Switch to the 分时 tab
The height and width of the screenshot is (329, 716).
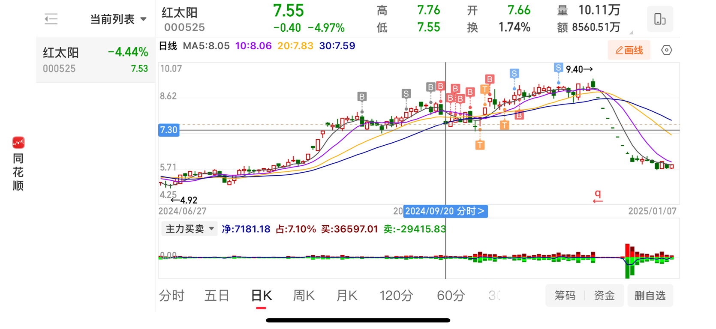pos(171,296)
